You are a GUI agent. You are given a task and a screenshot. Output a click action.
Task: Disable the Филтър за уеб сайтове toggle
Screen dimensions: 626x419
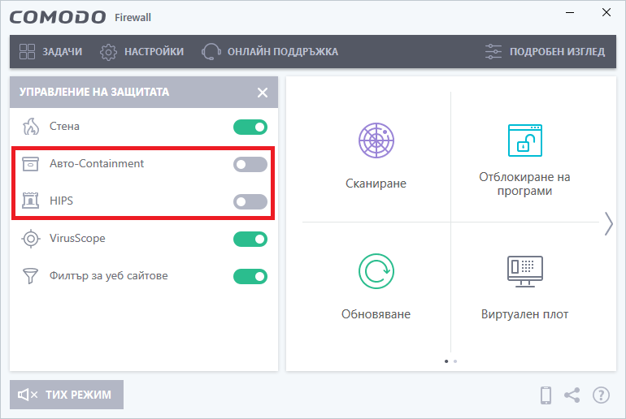tap(250, 276)
